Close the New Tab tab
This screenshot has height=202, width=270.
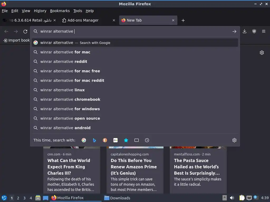click(x=173, y=20)
